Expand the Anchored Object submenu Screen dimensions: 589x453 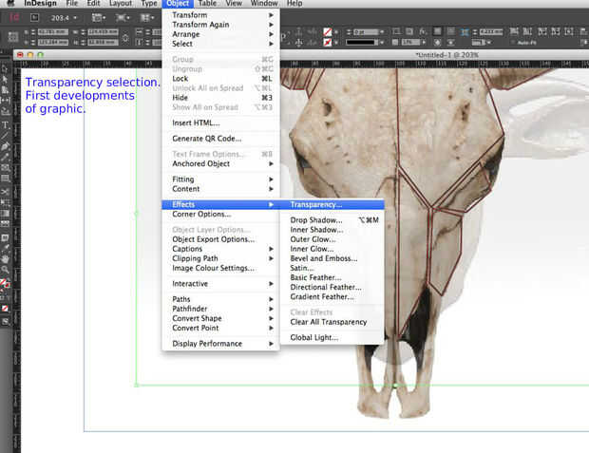[x=220, y=163]
